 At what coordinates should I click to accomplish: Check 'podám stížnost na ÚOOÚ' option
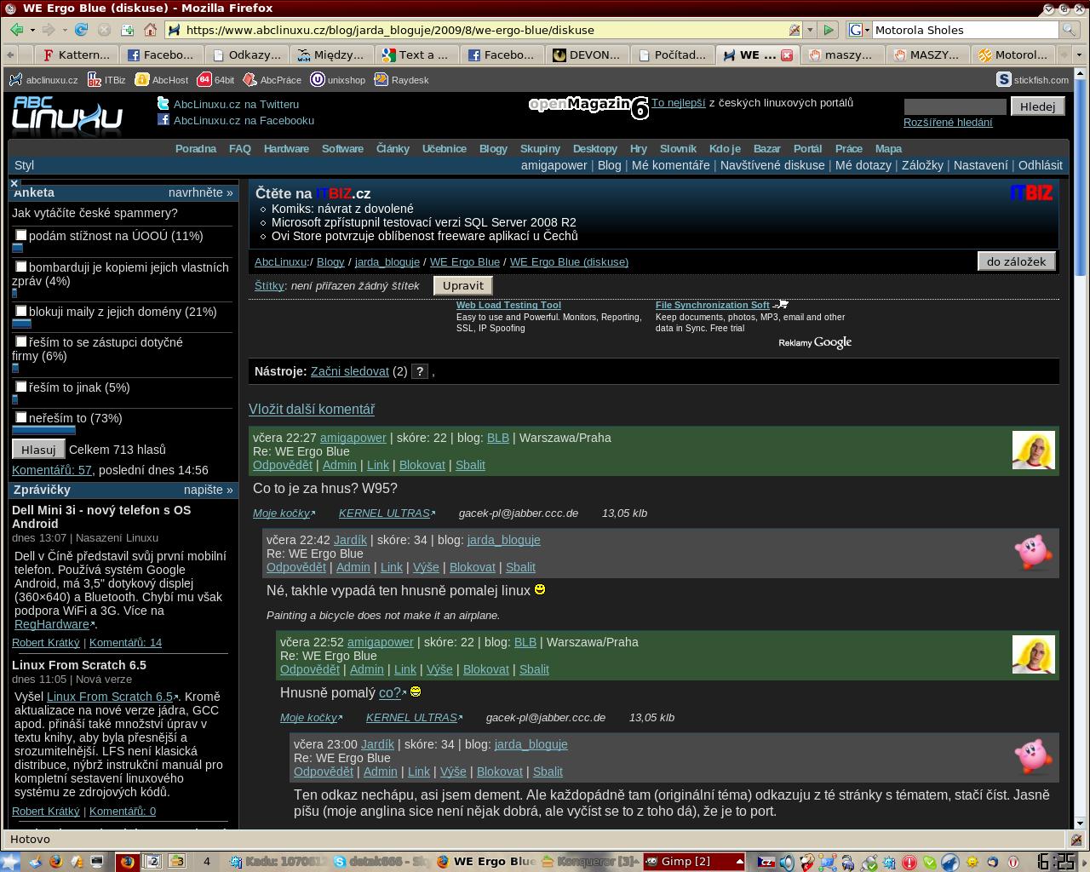click(x=21, y=235)
